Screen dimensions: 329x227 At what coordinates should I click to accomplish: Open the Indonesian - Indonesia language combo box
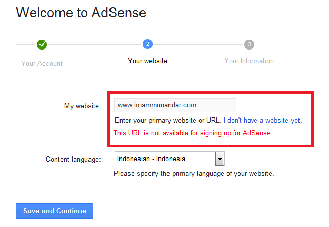pyautogui.click(x=165, y=159)
